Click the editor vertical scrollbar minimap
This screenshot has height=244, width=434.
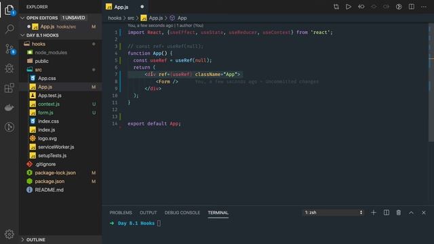point(431,83)
